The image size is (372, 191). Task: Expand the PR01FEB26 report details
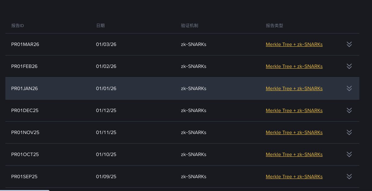click(x=349, y=66)
